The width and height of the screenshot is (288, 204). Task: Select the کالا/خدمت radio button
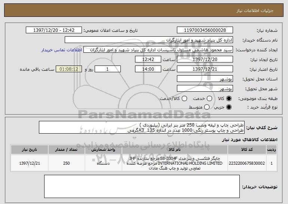point(184,98)
